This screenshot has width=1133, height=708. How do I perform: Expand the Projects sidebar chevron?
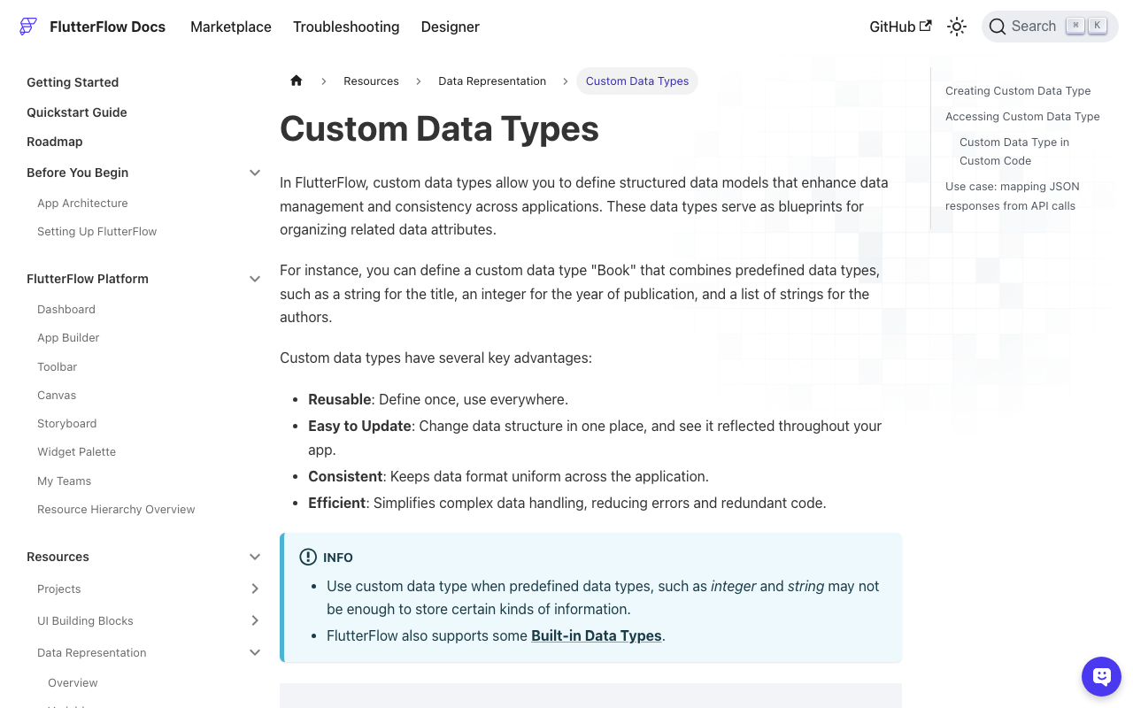[x=255, y=589]
